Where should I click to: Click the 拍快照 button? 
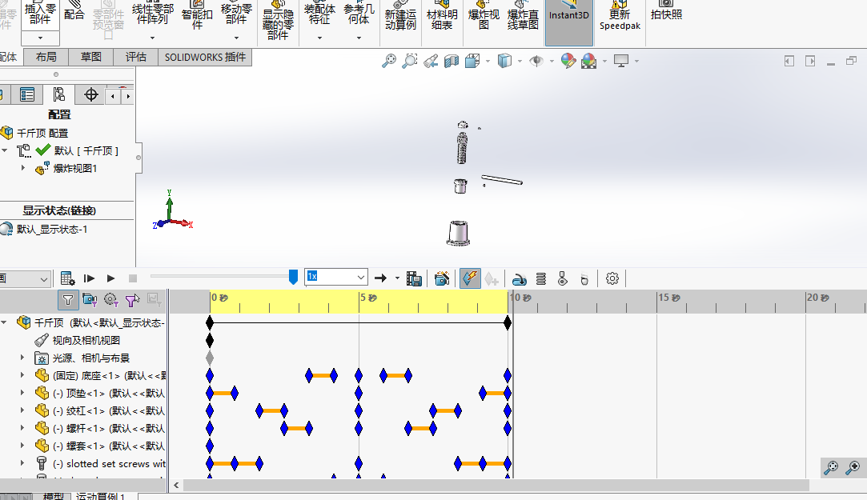pos(666,12)
